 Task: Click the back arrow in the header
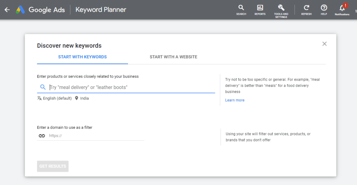pos(7,10)
